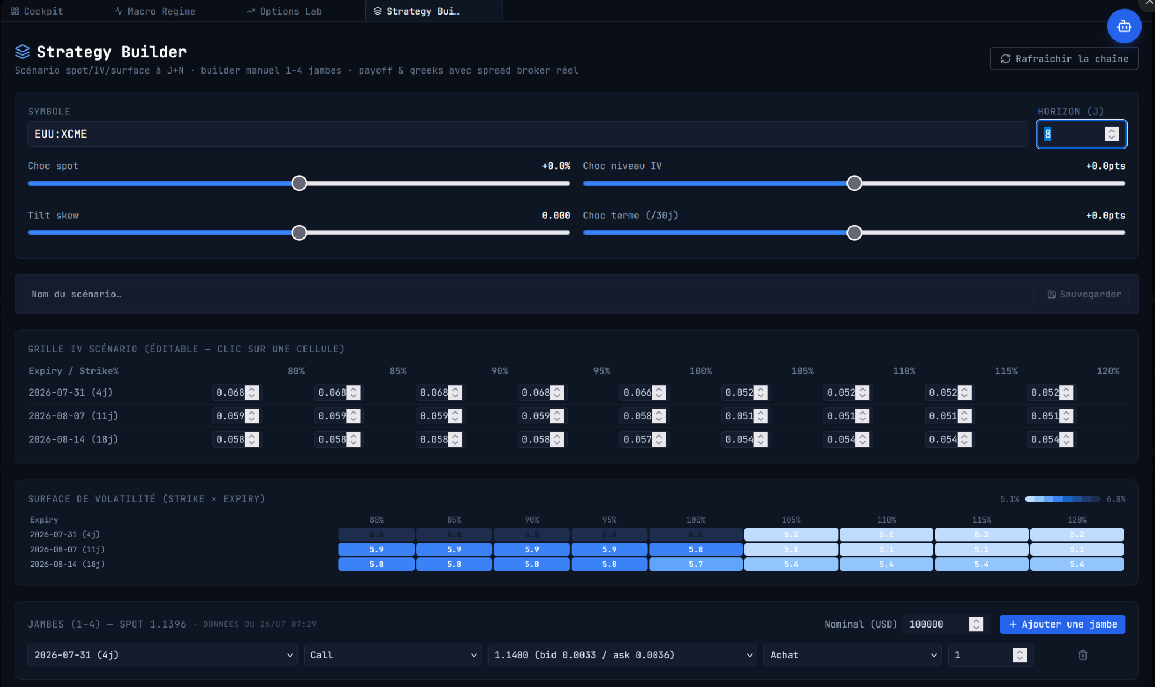Add a leg with Ajouter une jambe
Screen dimensions: 1155x687
1062,624
